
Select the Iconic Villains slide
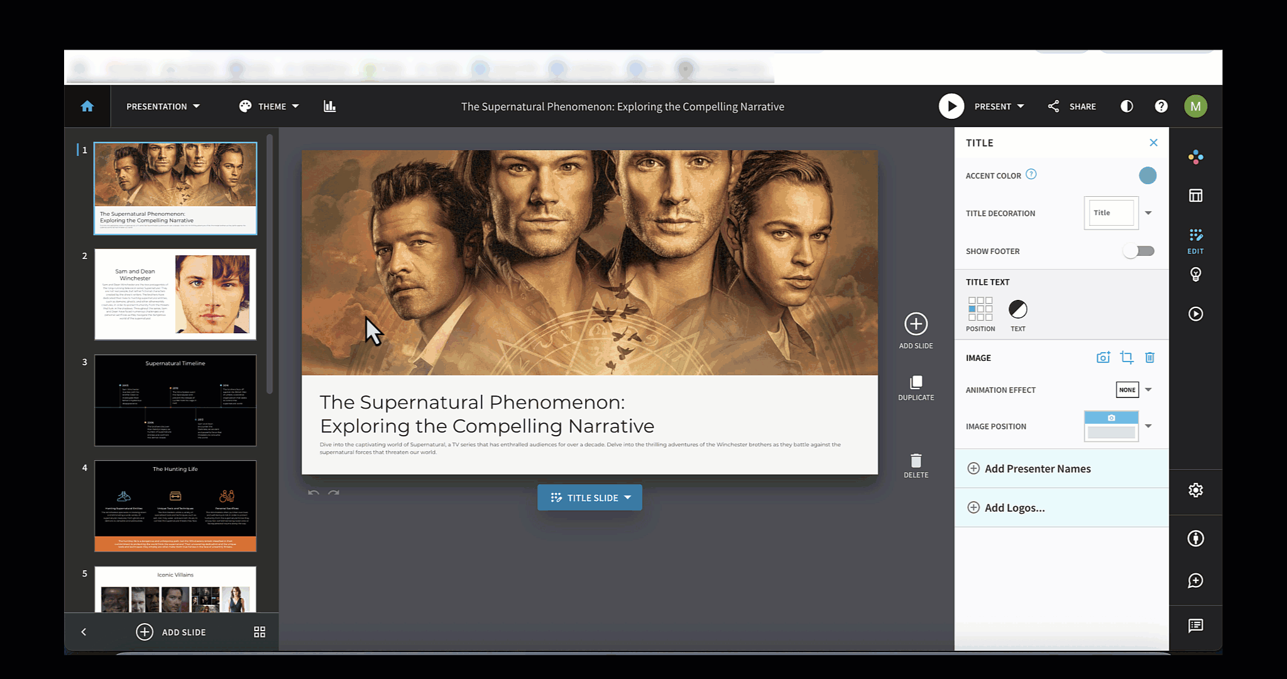(175, 589)
